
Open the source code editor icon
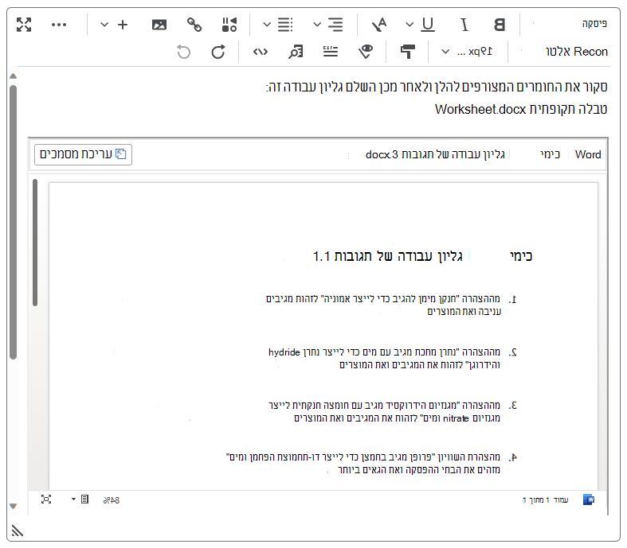[x=261, y=52]
